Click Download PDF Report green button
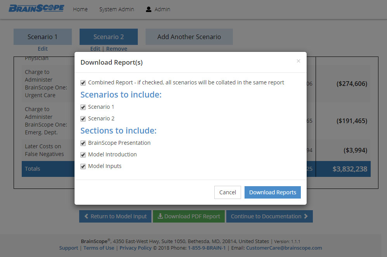387x257 pixels. [189, 216]
